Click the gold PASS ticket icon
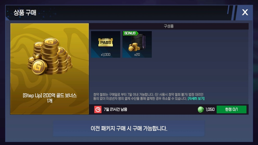 pos(105,42)
